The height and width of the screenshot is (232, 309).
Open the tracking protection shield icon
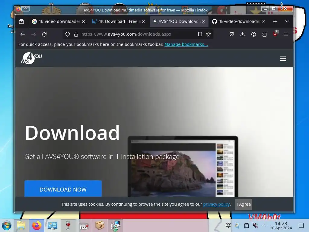click(x=68, y=34)
